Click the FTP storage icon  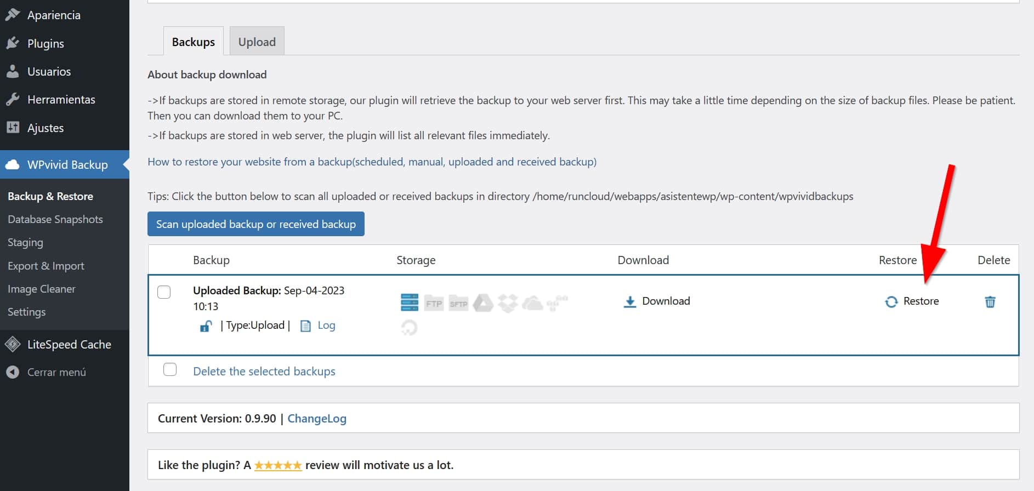(434, 303)
